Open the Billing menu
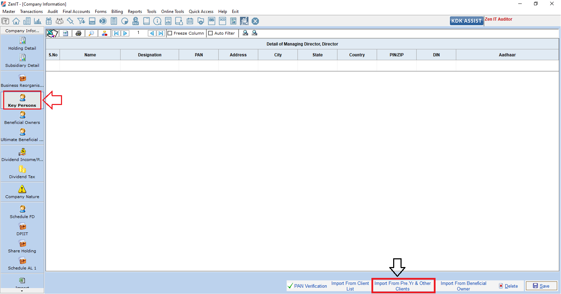 (x=117, y=12)
